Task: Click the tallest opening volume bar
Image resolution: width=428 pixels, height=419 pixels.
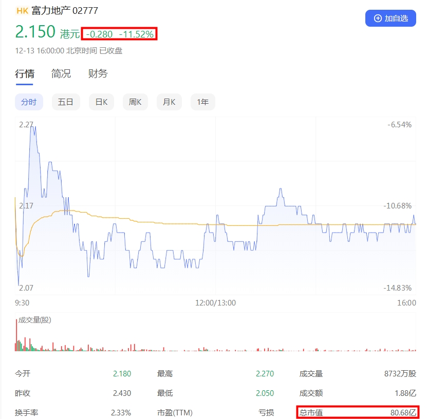Action: pyautogui.click(x=16, y=335)
